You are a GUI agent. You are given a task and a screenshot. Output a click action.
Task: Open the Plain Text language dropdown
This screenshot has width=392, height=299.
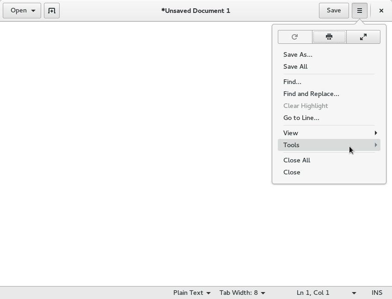coord(192,293)
